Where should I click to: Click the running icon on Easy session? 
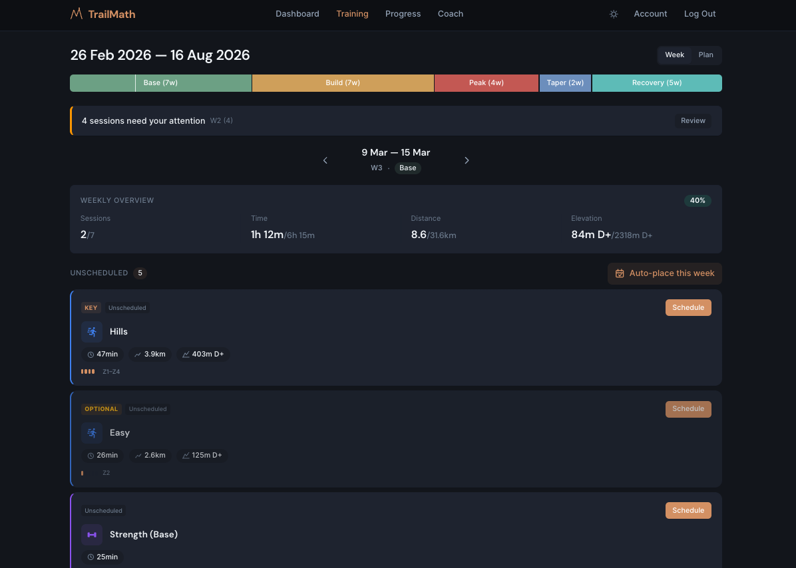[92, 433]
